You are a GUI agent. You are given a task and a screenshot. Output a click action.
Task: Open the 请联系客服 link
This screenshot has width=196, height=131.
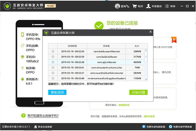(149, 116)
